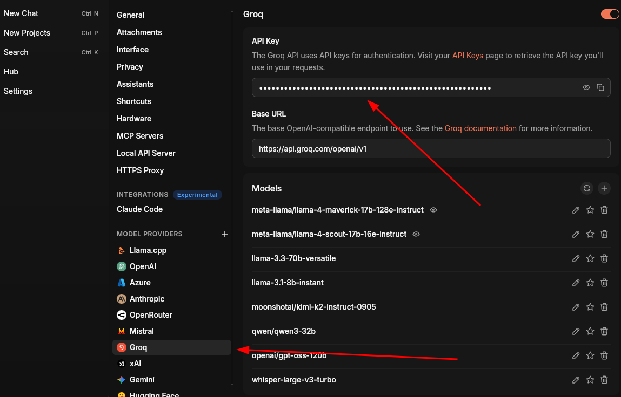
Task: Edit llama-4-maverick-17b-128e-instruct model
Action: pyautogui.click(x=576, y=210)
